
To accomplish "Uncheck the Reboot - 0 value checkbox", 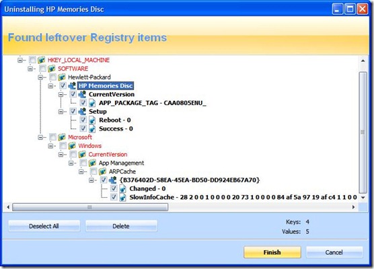I will [83, 120].
